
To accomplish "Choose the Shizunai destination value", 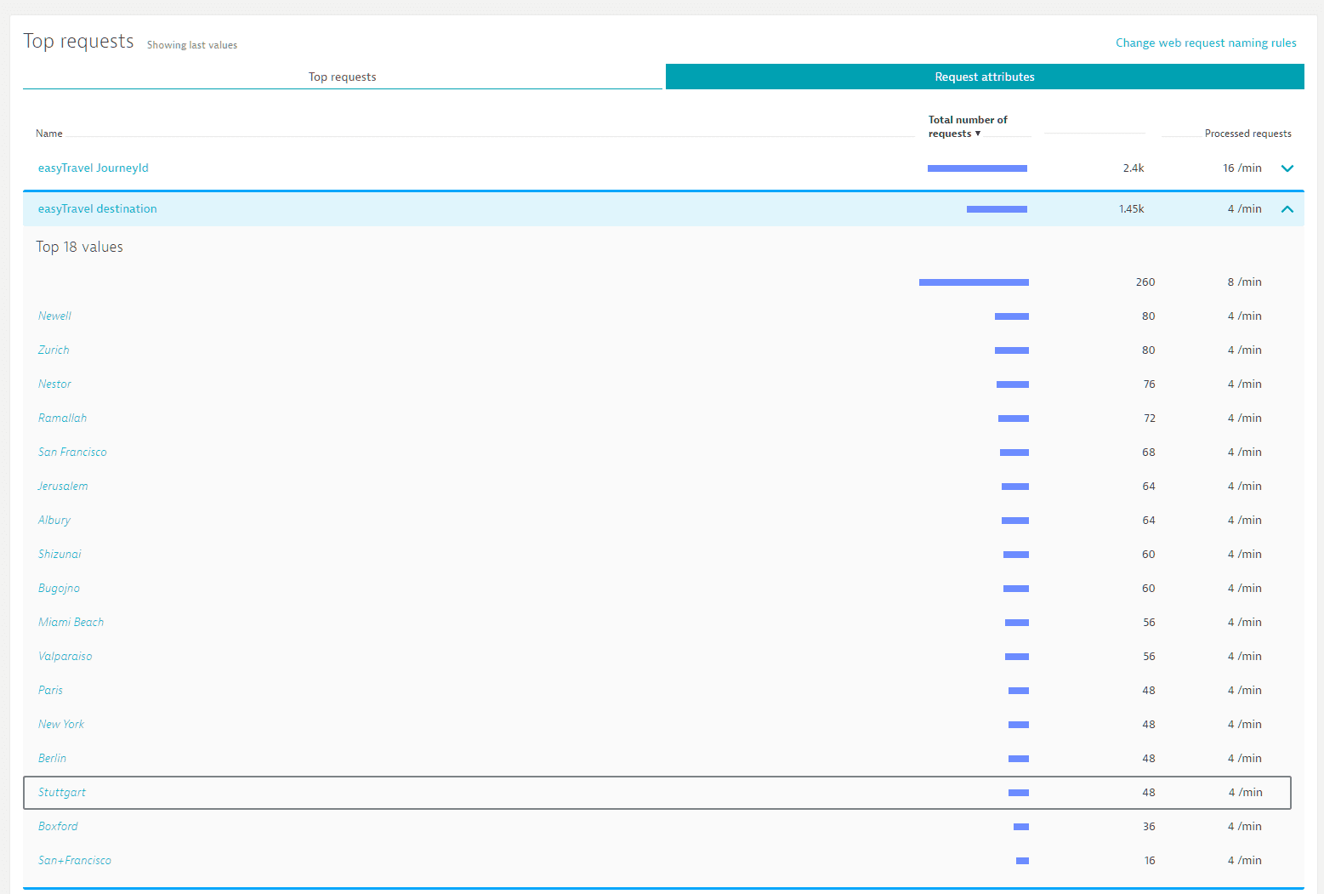I will tap(60, 554).
